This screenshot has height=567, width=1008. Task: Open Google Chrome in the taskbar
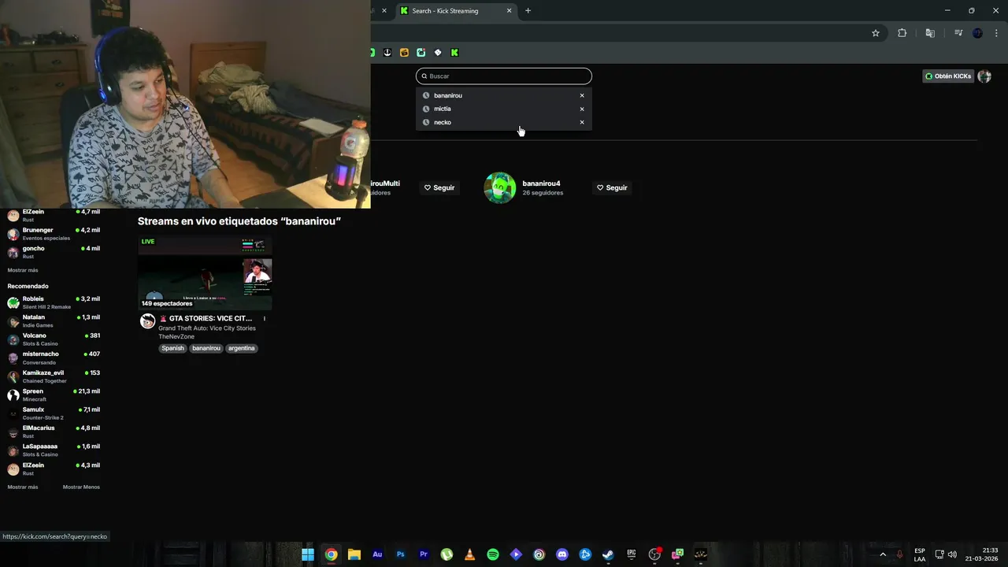click(x=332, y=554)
